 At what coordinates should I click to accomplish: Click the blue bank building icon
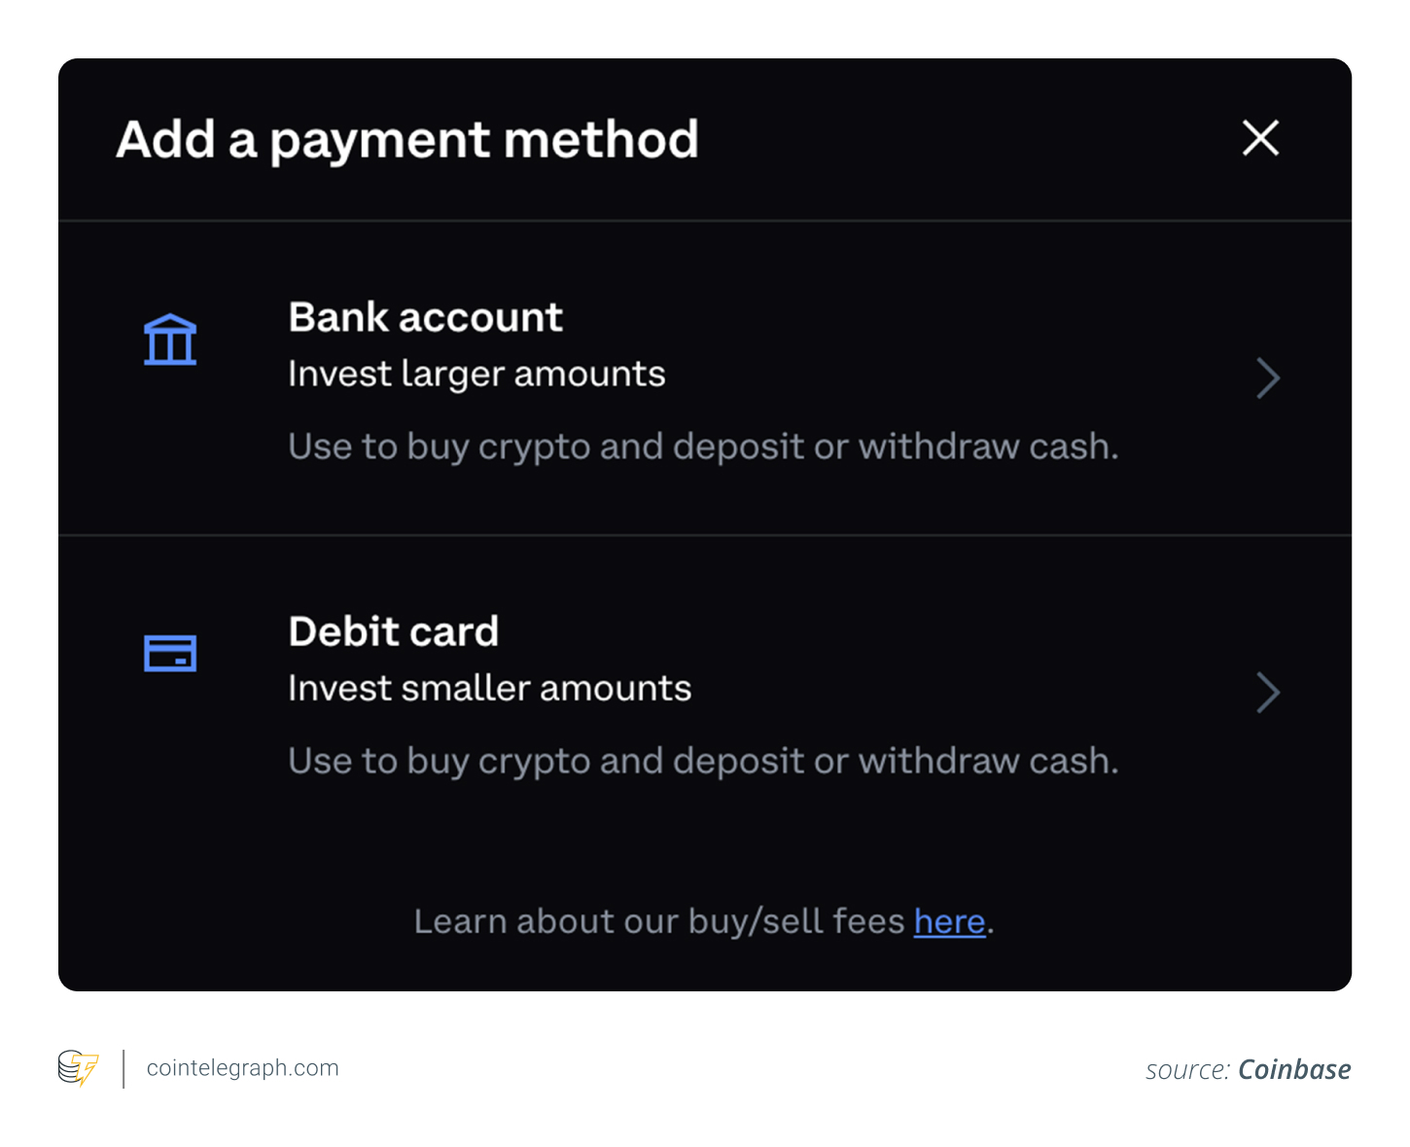170,340
